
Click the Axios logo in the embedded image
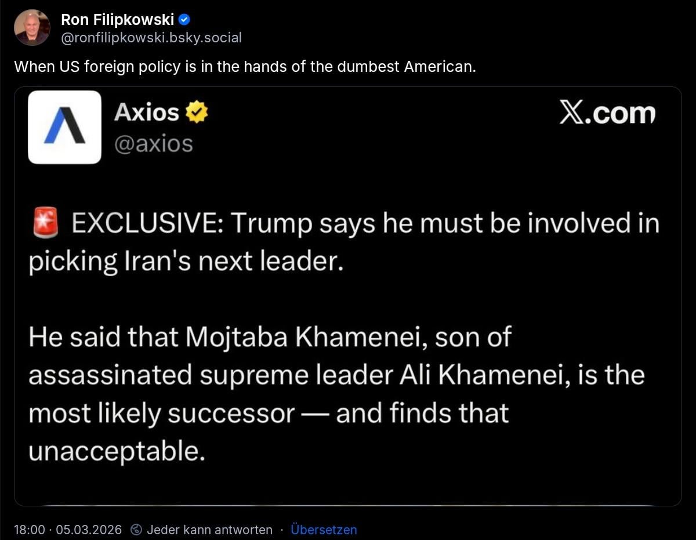click(x=64, y=127)
